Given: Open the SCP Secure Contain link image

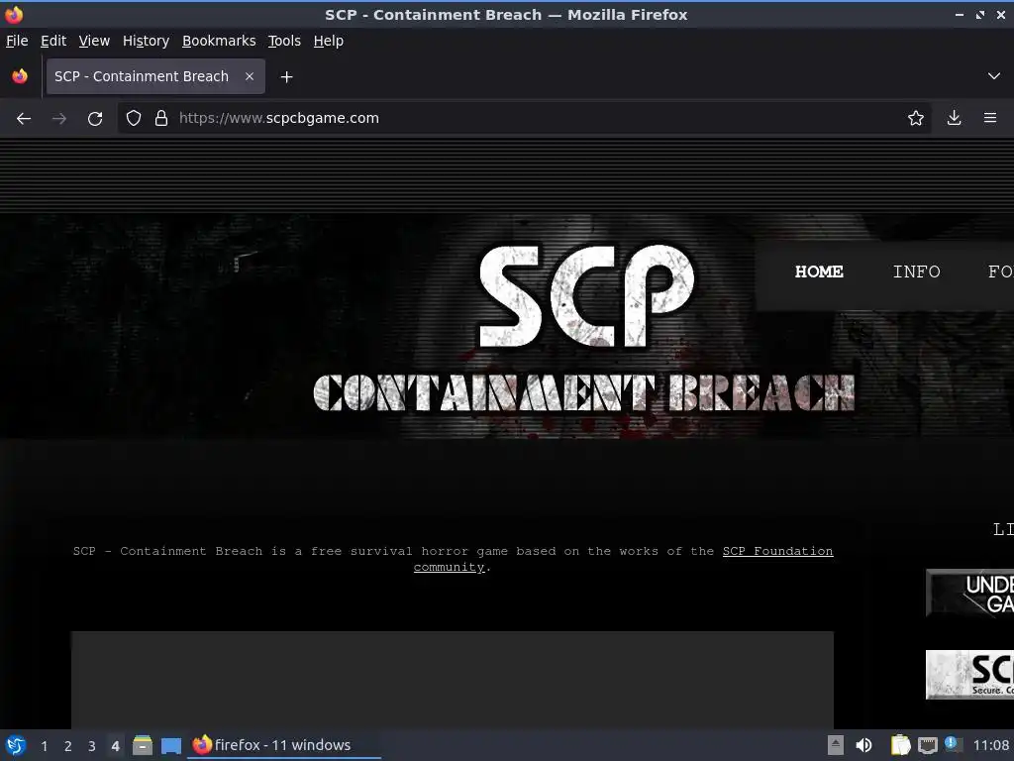Looking at the screenshot, I should point(970,674).
